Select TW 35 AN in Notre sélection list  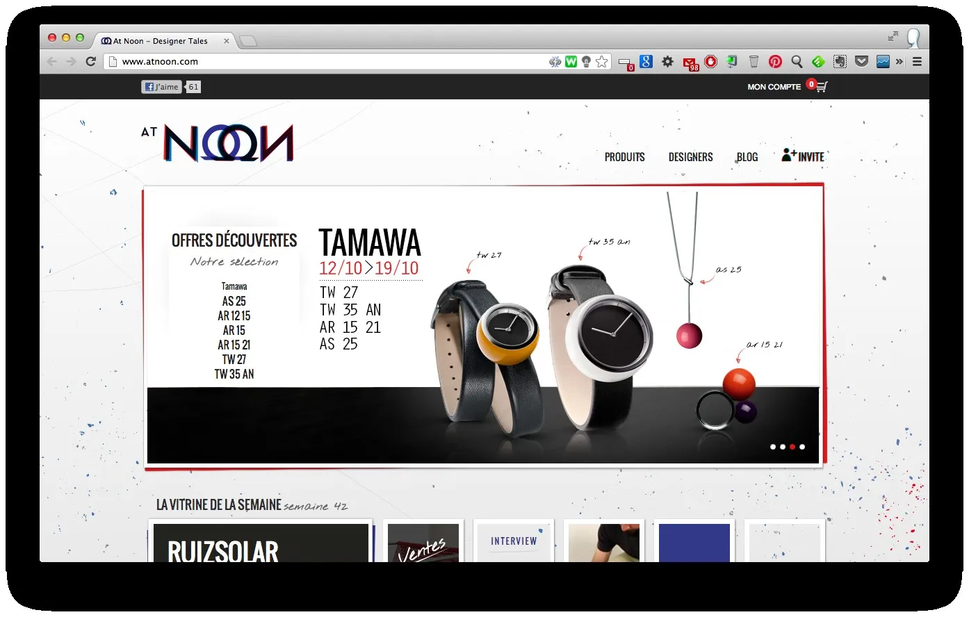(234, 374)
